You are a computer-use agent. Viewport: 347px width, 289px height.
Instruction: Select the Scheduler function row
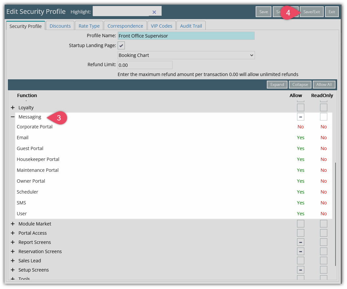coord(173,192)
